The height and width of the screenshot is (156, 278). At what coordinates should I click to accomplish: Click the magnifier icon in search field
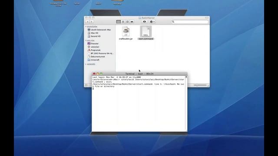pos(173,22)
